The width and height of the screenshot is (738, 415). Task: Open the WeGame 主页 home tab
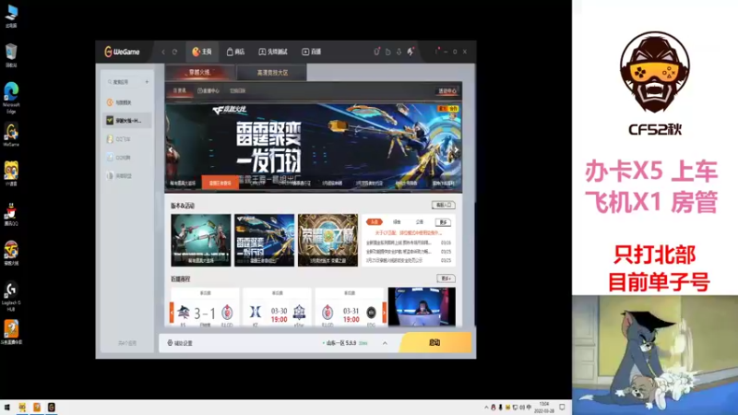point(202,52)
